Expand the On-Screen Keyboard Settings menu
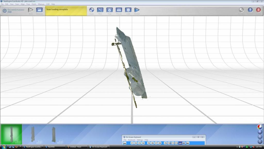Screen dimensions: 264x149 pyautogui.click(x=139, y=140)
